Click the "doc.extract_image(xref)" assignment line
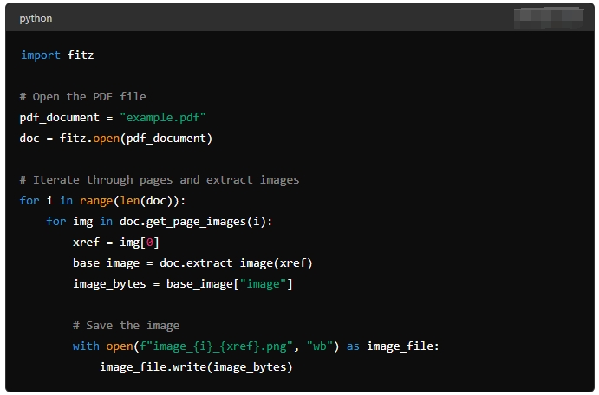 pyautogui.click(x=192, y=263)
